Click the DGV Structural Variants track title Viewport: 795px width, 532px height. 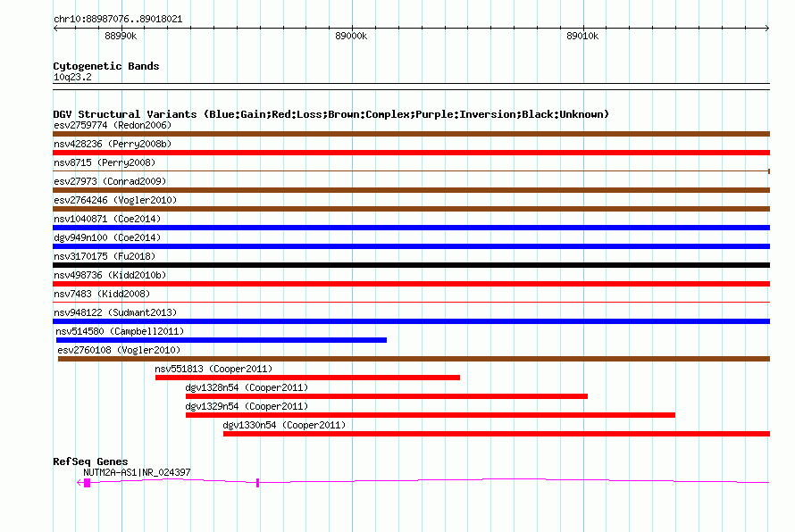(331, 114)
